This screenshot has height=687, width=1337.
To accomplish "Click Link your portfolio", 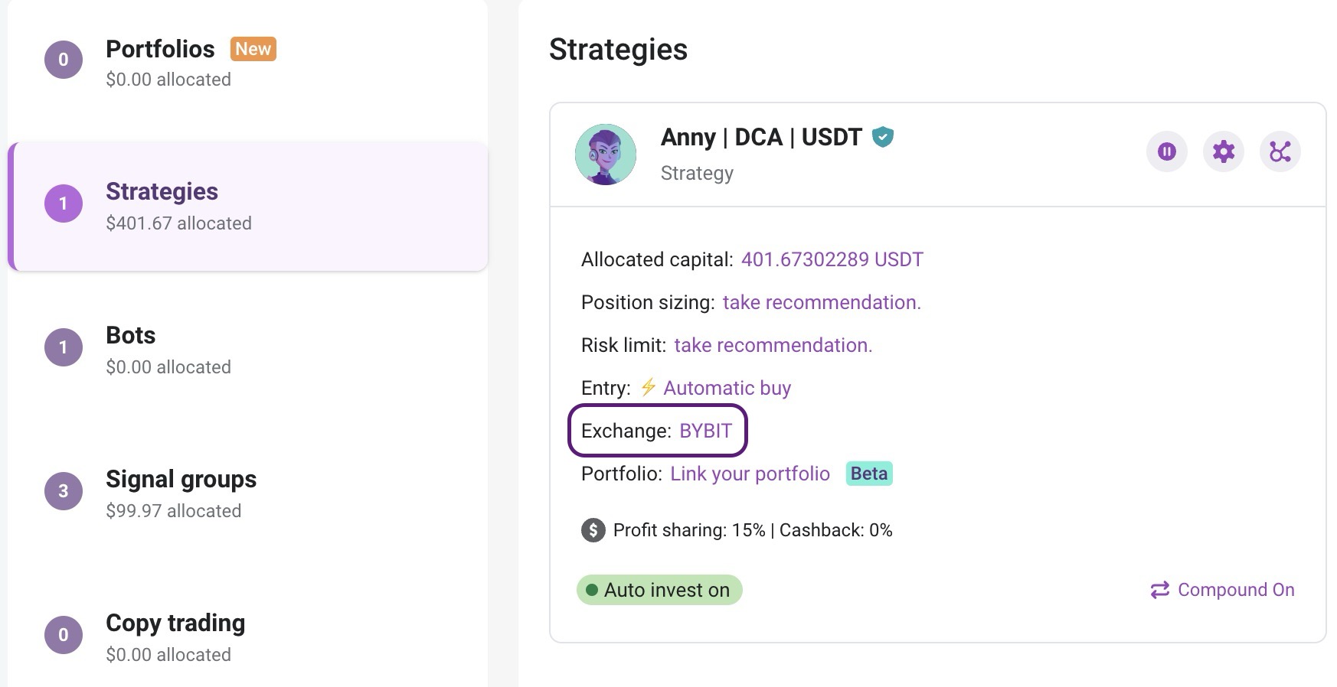I will (x=750, y=474).
